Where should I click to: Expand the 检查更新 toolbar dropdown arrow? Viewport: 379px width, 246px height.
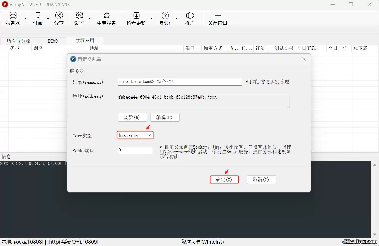[151, 19]
